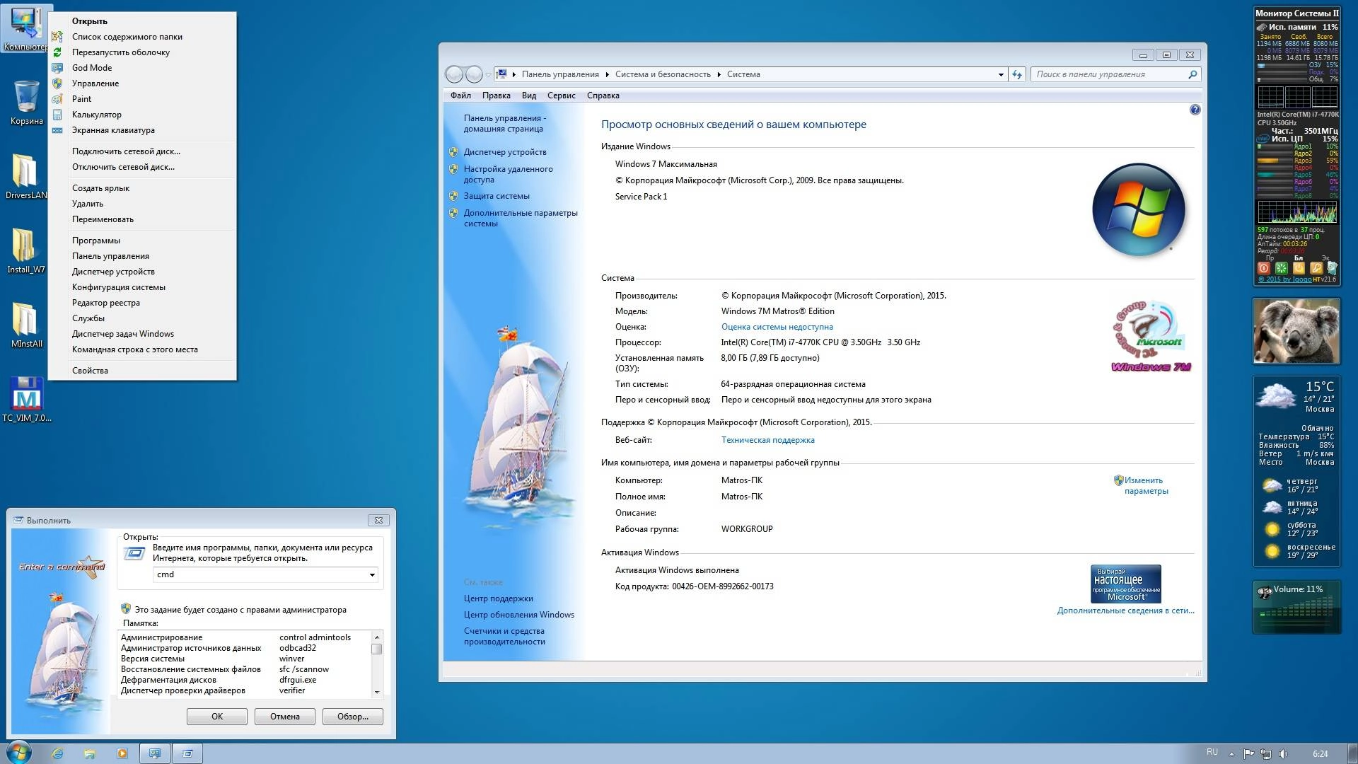Click Отмена in the Run dialog
Viewport: 1358px width, 764px height.
click(x=285, y=717)
